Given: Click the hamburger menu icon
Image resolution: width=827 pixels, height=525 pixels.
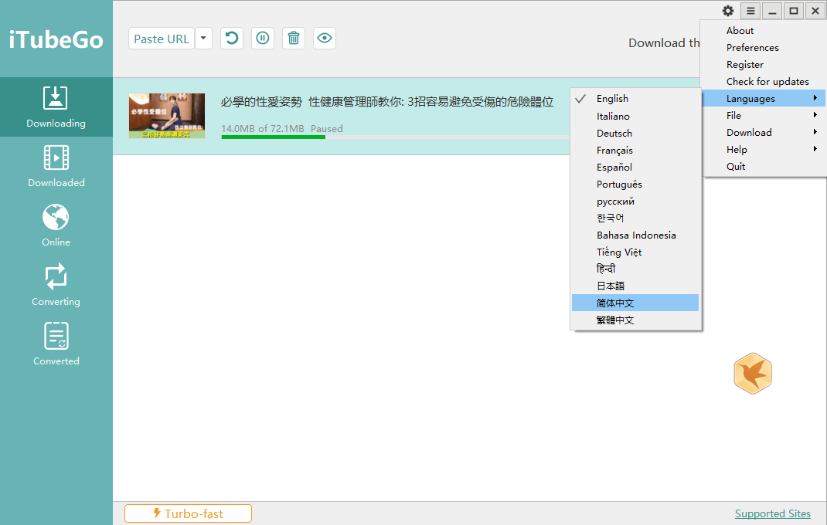Looking at the screenshot, I should [750, 11].
